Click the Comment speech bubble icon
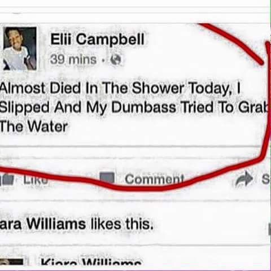The image size is (271, 271). (107, 178)
